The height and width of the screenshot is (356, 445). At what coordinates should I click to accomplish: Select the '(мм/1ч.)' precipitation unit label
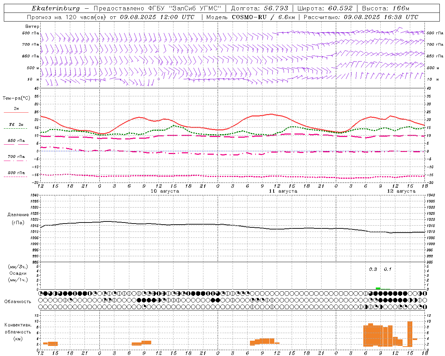tap(18, 280)
